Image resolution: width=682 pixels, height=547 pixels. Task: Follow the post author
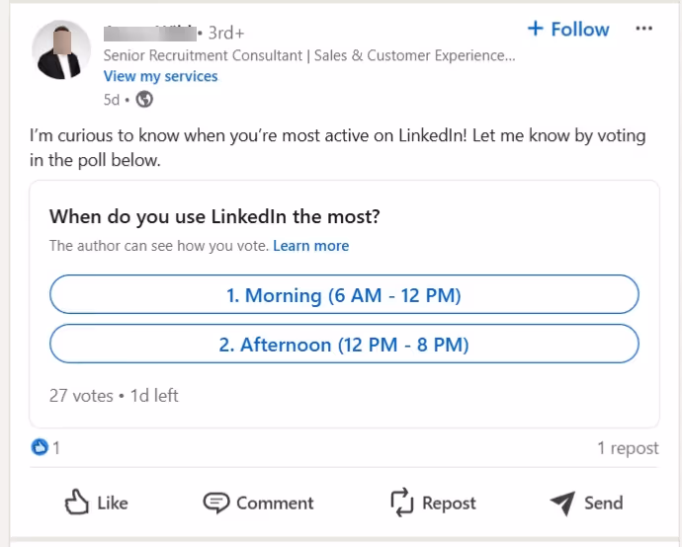pyautogui.click(x=568, y=29)
